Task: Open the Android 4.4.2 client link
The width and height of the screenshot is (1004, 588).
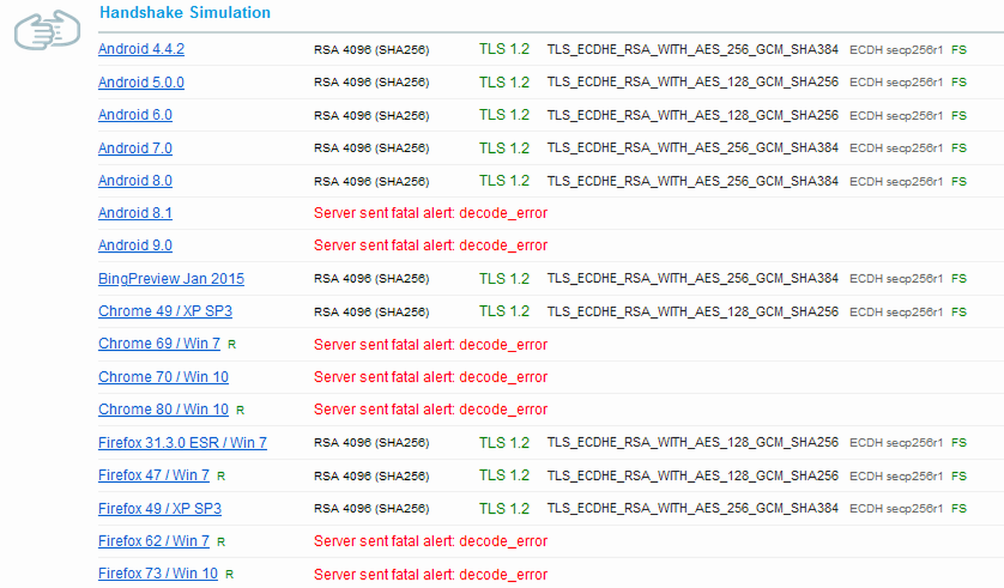Action: pyautogui.click(x=141, y=49)
